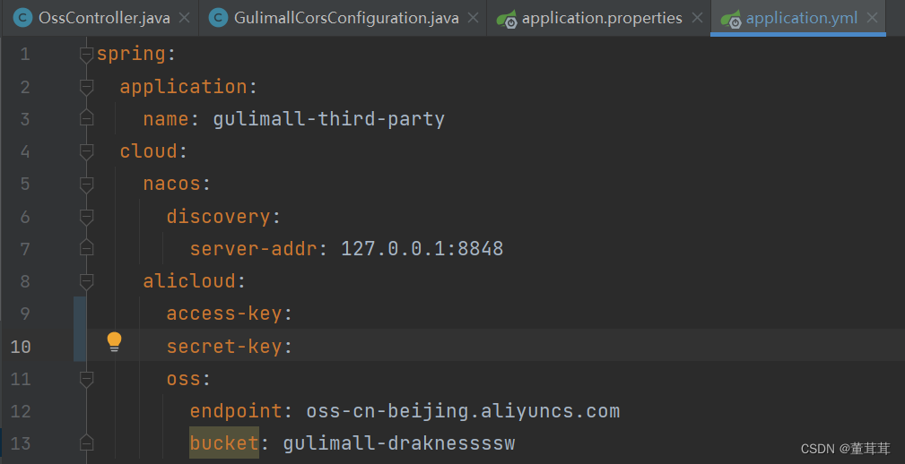Switch to the application.properties tab
Image resolution: width=905 pixels, height=464 pixels.
coord(601,18)
